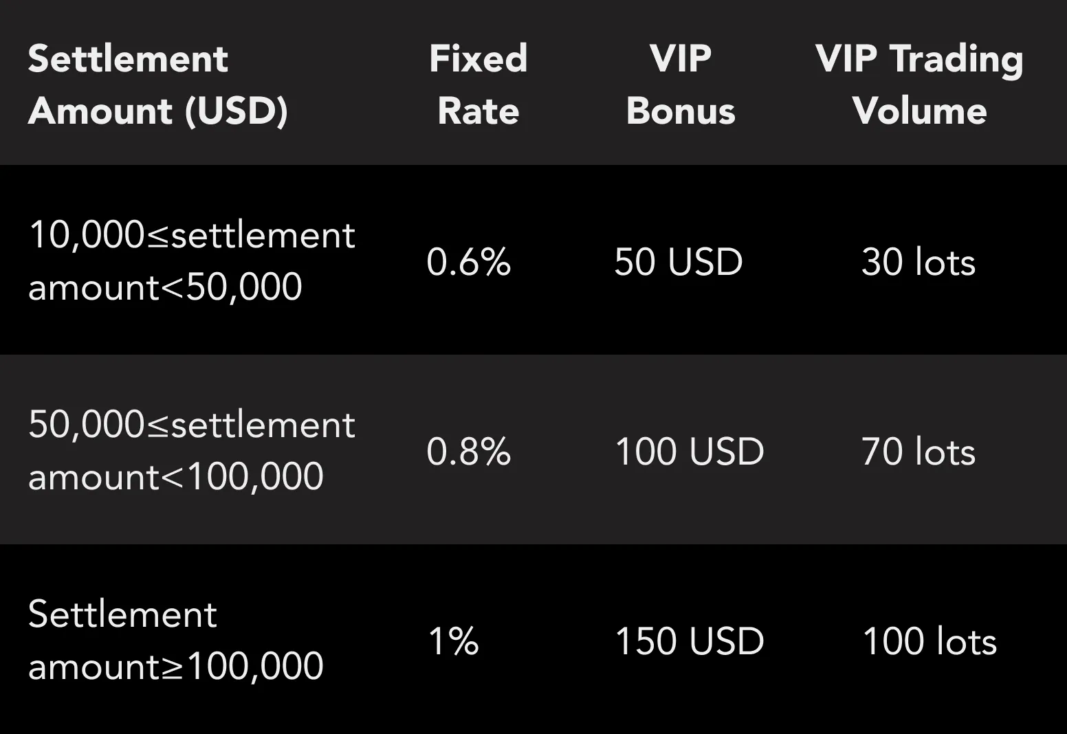Click the 30 lots trading volume cell

pos(918,262)
